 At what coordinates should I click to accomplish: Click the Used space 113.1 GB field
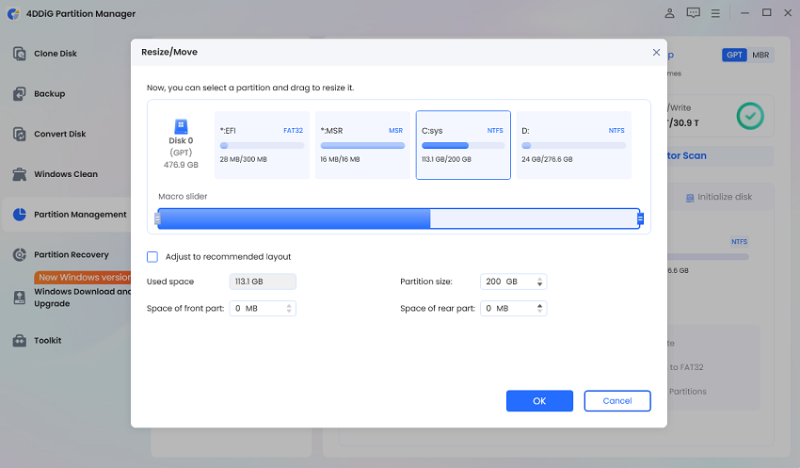click(x=263, y=282)
